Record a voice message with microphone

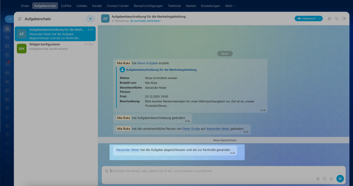pyautogui.click(x=331, y=179)
